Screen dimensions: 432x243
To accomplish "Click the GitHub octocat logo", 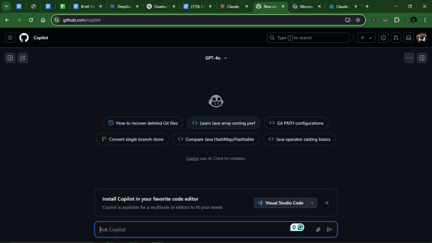I will [24, 38].
